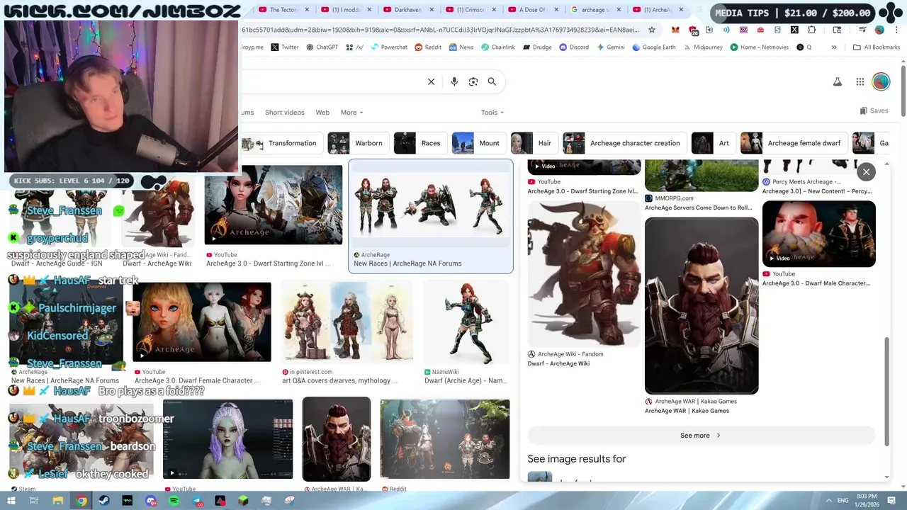The image size is (907, 510).
Task: Select the Transformation filter chip
Action: pyautogui.click(x=283, y=143)
